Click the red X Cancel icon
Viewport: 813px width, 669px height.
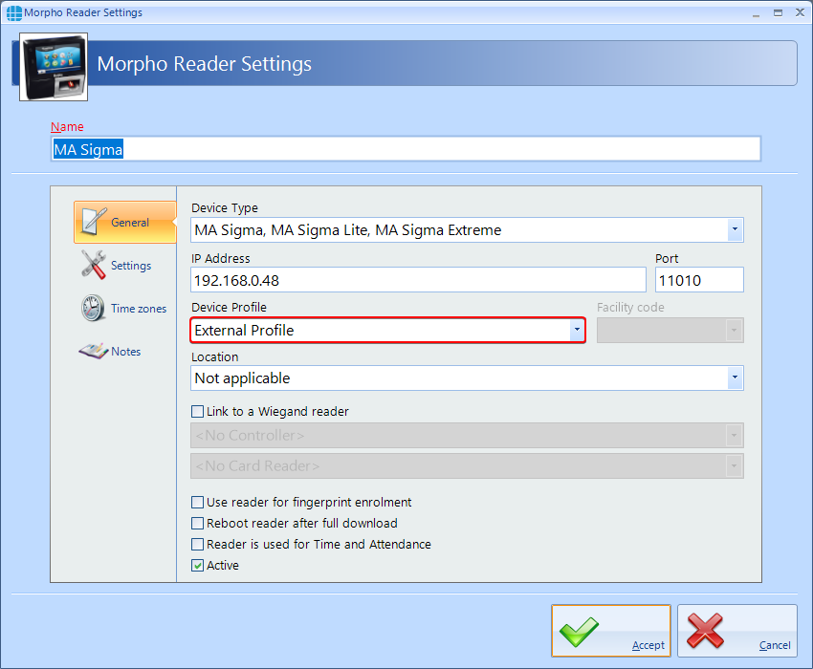(705, 631)
